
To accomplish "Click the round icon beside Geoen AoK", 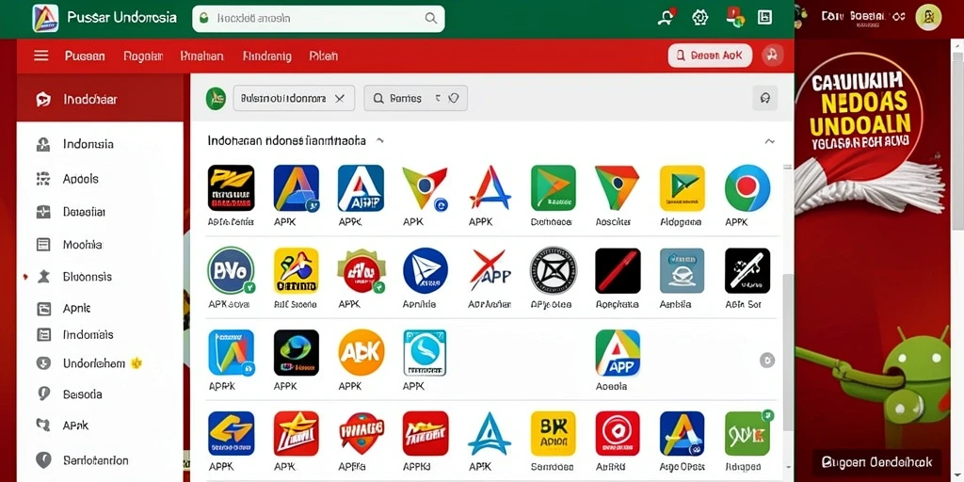I will point(772,56).
